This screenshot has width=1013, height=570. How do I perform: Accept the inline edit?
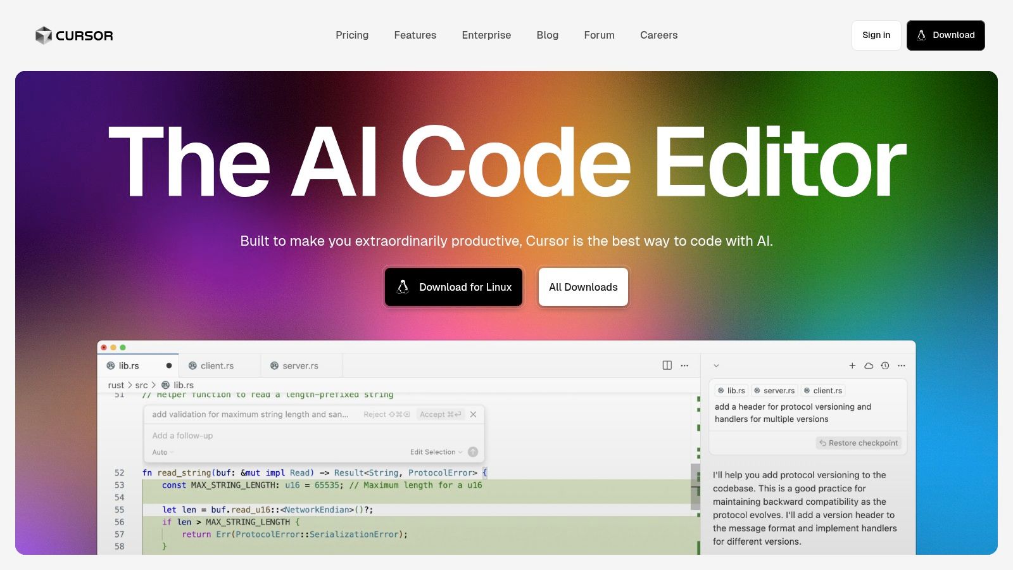click(x=441, y=414)
